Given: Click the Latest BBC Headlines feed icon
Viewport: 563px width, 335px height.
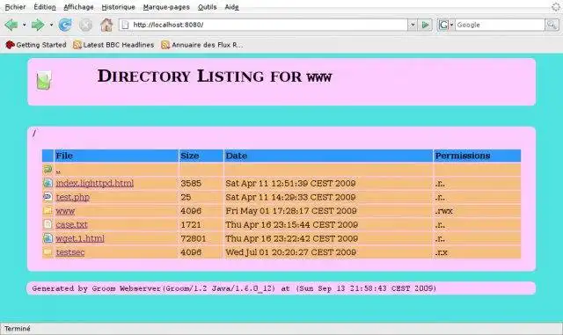Looking at the screenshot, I should point(77,45).
